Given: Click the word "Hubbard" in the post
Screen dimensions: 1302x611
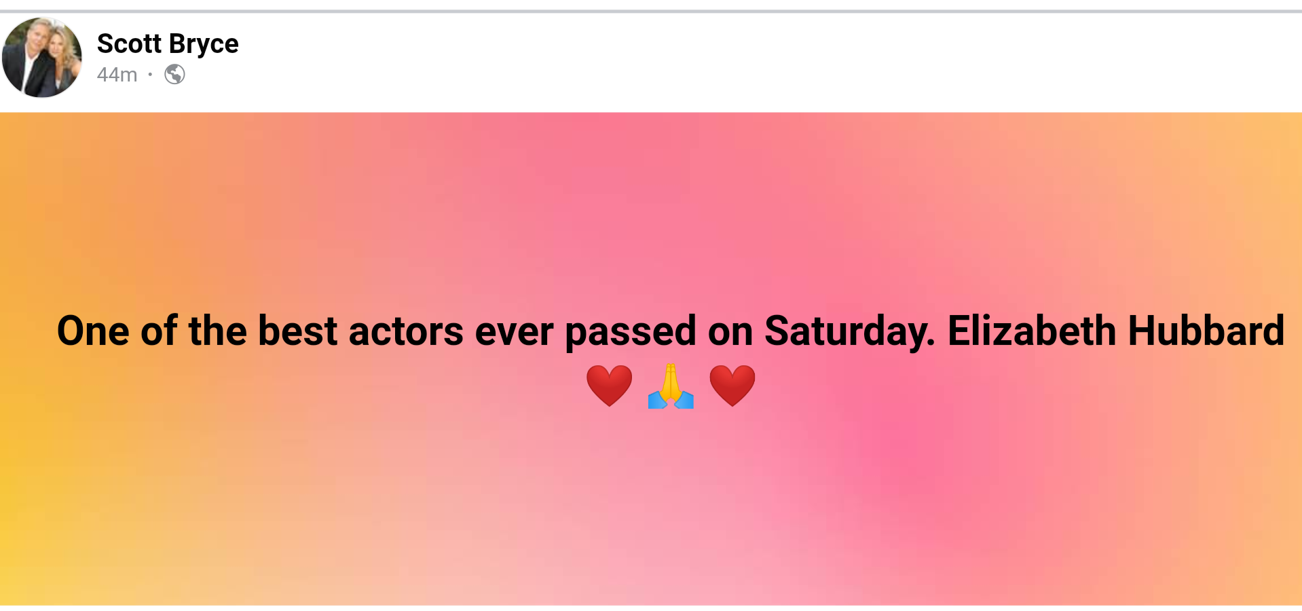Looking at the screenshot, I should pyautogui.click(x=1206, y=331).
